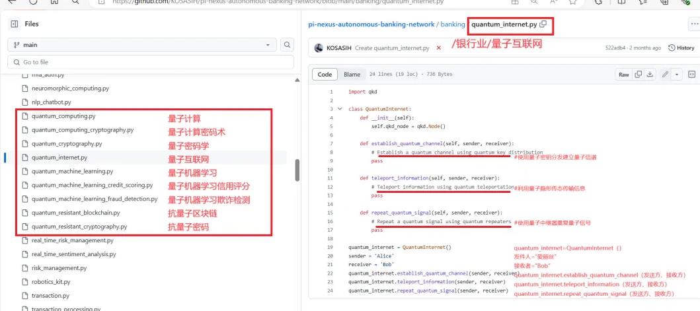Click 'def teleport_information' code line
The height and width of the screenshot is (311, 700).
click(430, 178)
